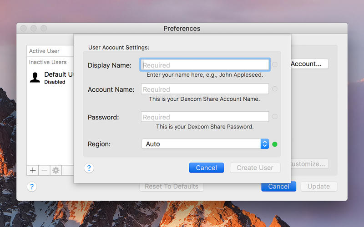Click the help icon in account sheet
Viewport: 364px width, 227px height.
89,168
